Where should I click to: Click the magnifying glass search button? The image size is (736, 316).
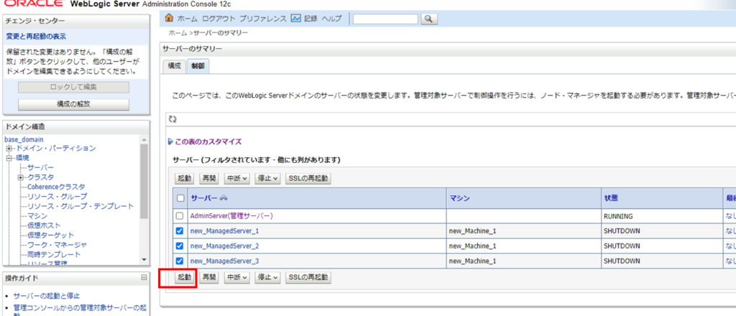click(428, 19)
